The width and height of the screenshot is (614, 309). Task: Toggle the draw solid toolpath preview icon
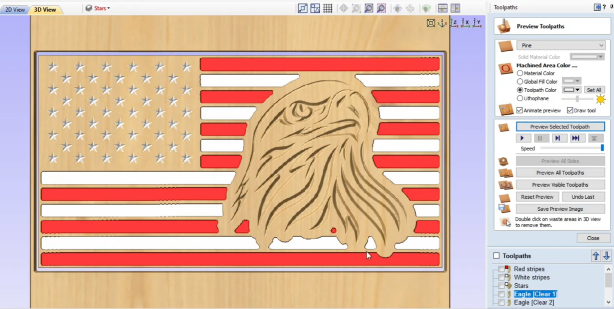tap(398, 8)
